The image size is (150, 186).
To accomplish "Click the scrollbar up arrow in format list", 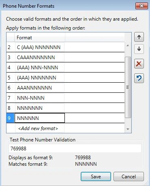I will (x=128, y=45).
